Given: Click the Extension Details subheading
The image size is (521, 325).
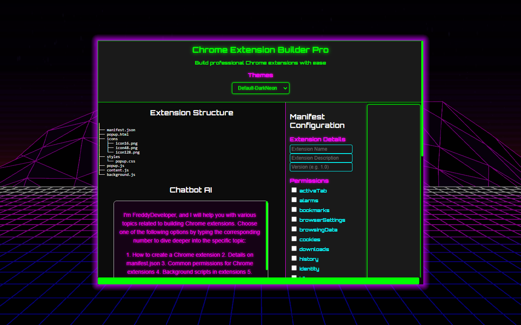Looking at the screenshot, I should pos(317,139).
